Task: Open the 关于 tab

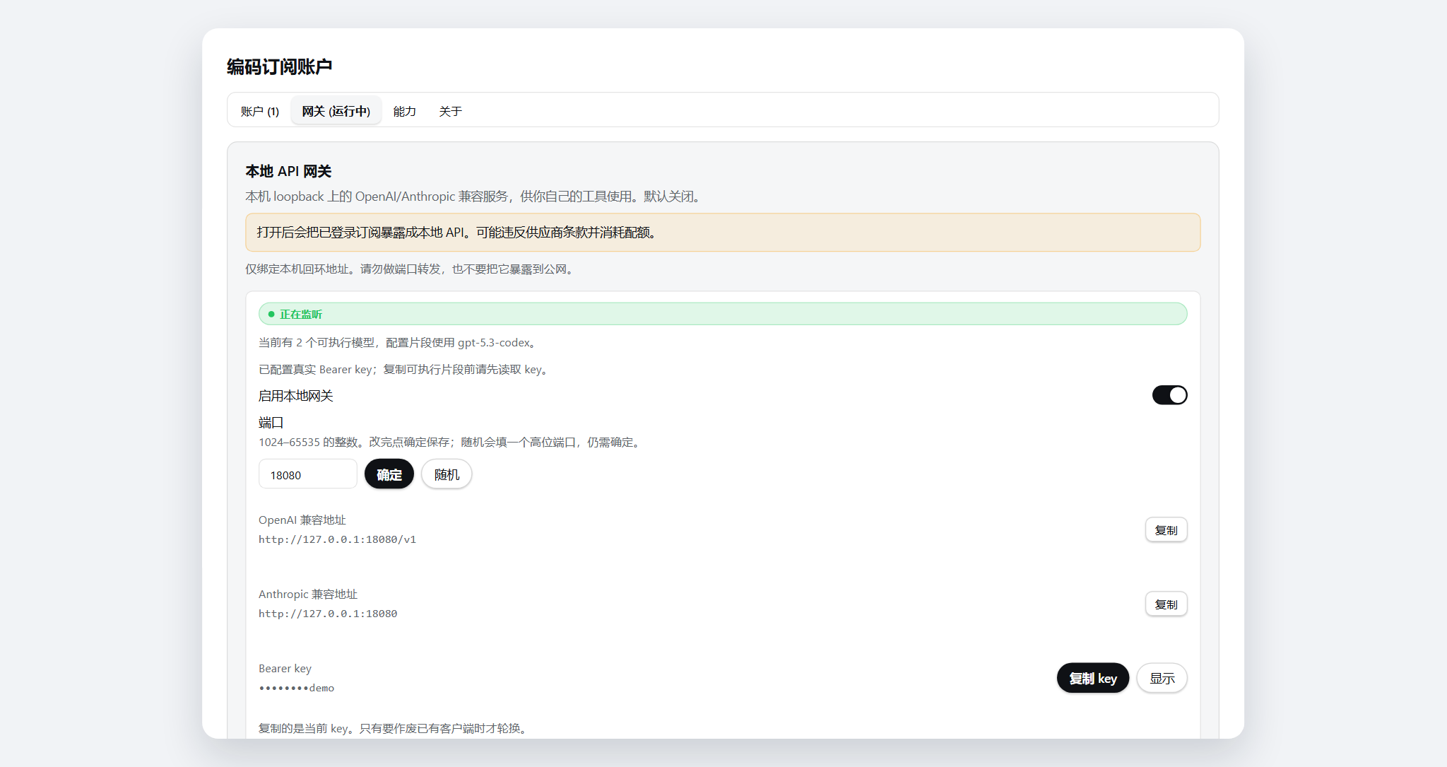Action: (x=451, y=111)
